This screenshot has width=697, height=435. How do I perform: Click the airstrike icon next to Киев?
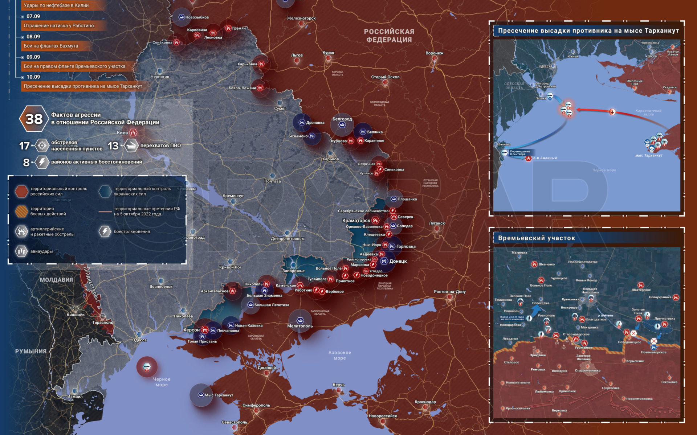point(133,132)
